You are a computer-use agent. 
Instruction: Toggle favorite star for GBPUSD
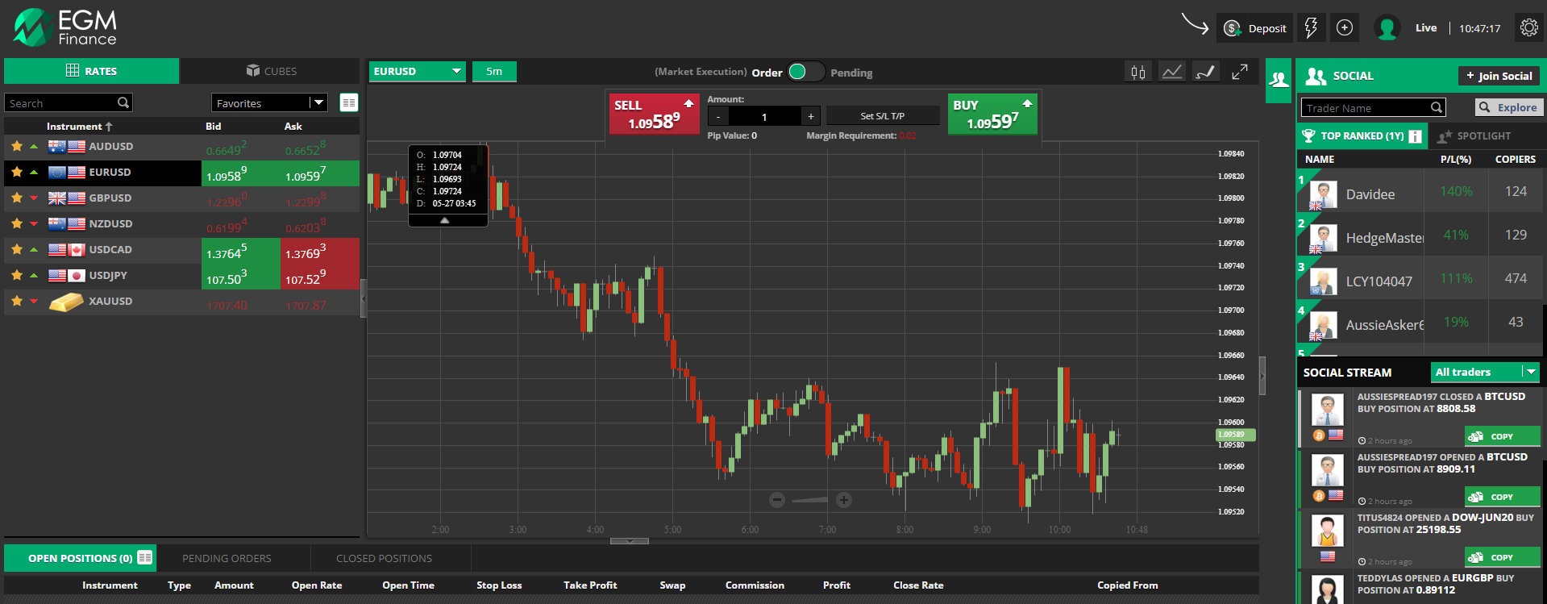point(17,198)
